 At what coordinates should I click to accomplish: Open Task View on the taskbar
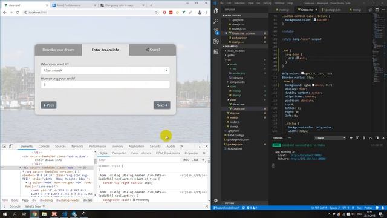coord(24,214)
